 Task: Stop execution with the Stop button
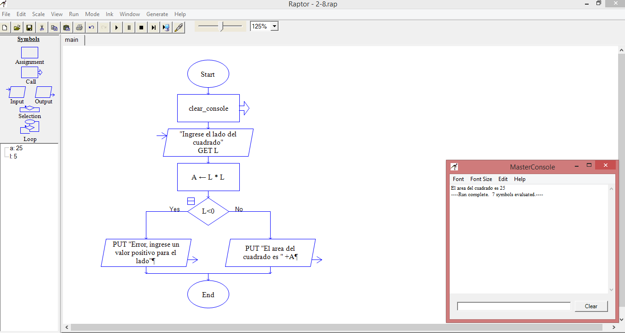click(x=141, y=28)
